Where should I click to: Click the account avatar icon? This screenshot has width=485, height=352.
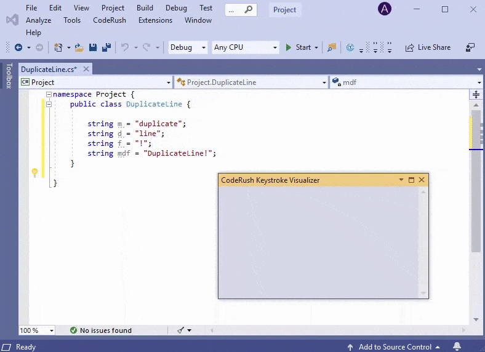(385, 9)
